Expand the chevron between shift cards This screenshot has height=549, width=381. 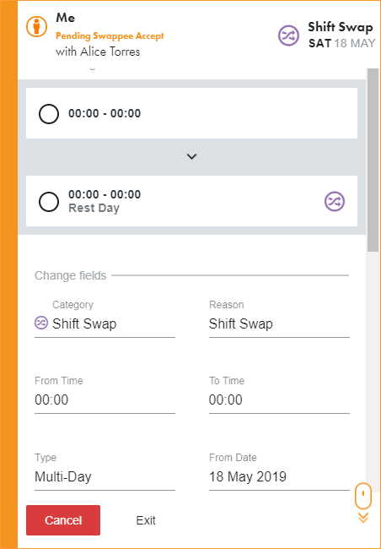click(191, 156)
